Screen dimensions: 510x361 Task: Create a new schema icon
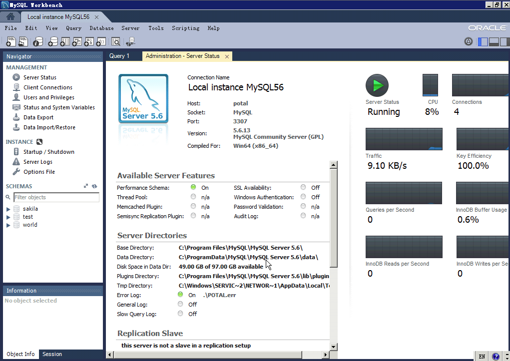click(x=52, y=41)
